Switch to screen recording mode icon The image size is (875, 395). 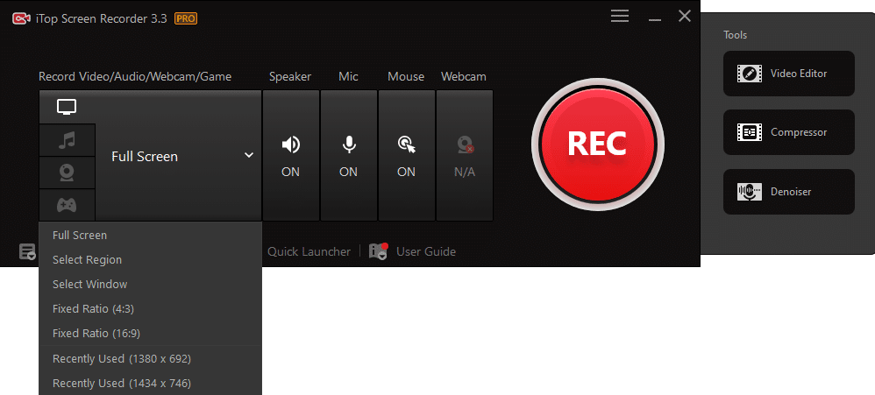click(x=67, y=107)
